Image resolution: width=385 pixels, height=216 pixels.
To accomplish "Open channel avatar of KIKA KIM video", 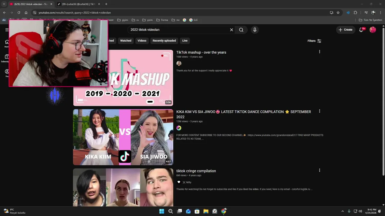I will click(179, 128).
